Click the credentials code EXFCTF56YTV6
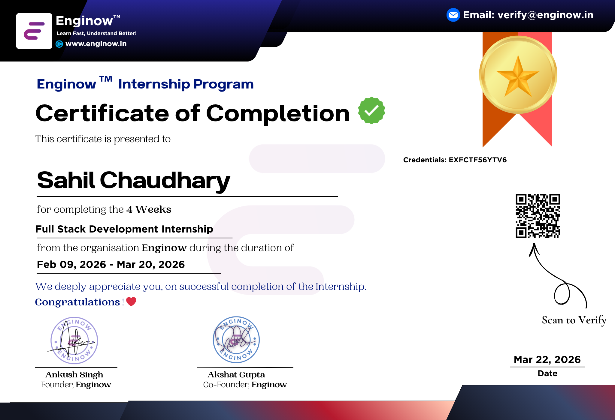Screen dimensions: 615x420 click(478, 160)
